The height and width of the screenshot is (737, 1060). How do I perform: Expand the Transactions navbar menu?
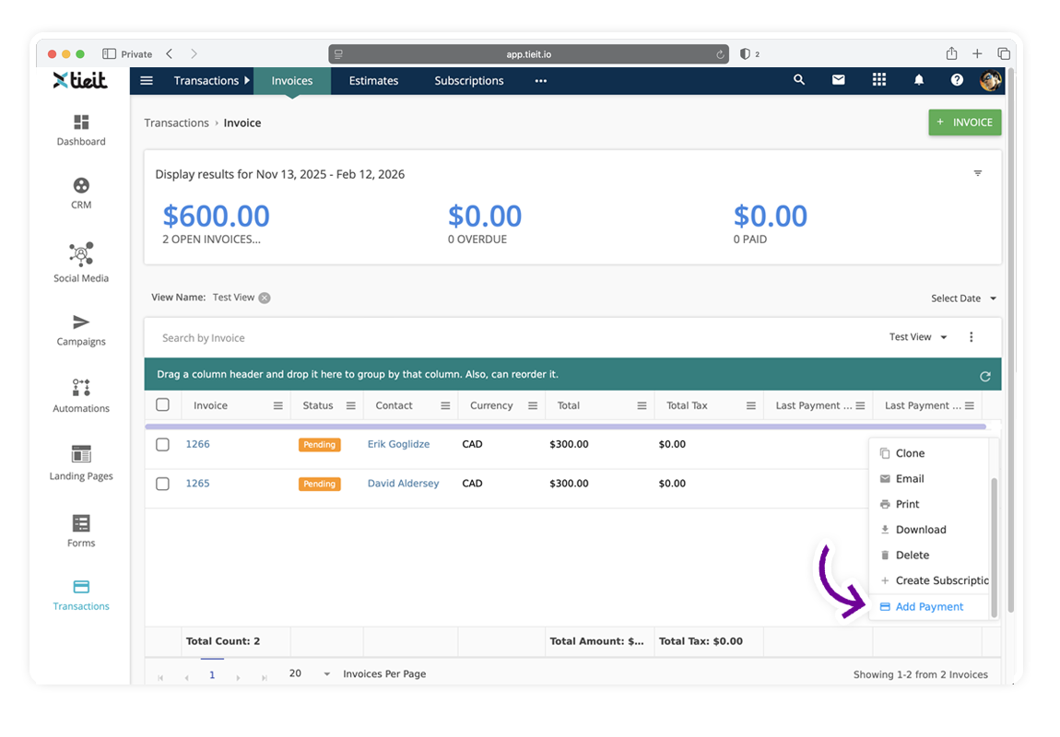(x=212, y=80)
